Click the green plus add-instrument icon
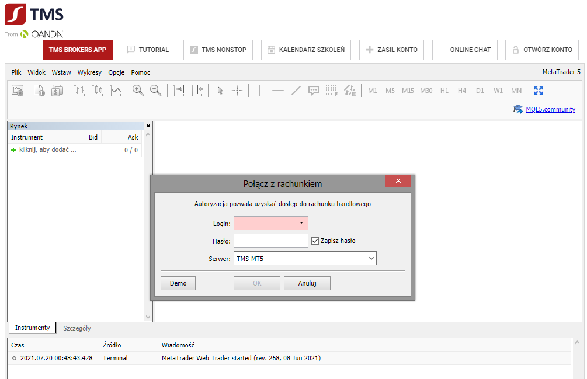Viewport: 587px width, 379px height. pyautogui.click(x=13, y=150)
